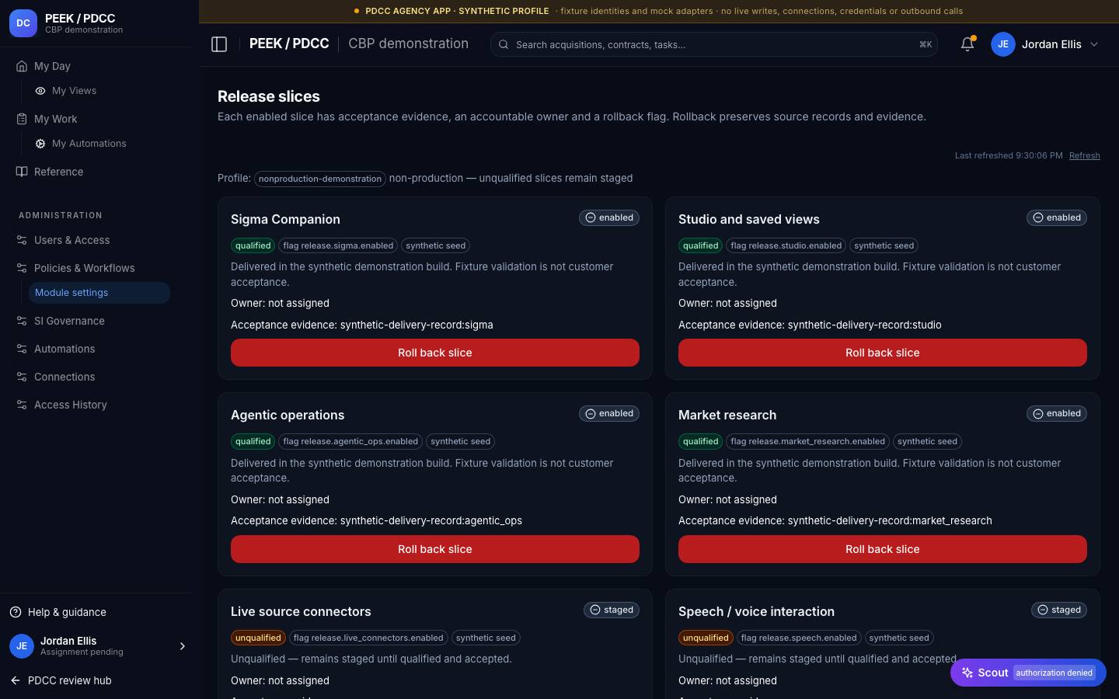Viewport: 1119px width, 699px height.
Task: Click the qualified tag on Agentic operations
Action: tap(253, 441)
